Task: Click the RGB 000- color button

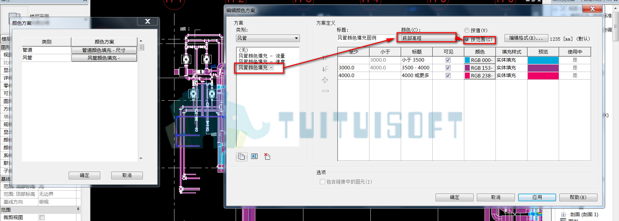Action: [479, 60]
